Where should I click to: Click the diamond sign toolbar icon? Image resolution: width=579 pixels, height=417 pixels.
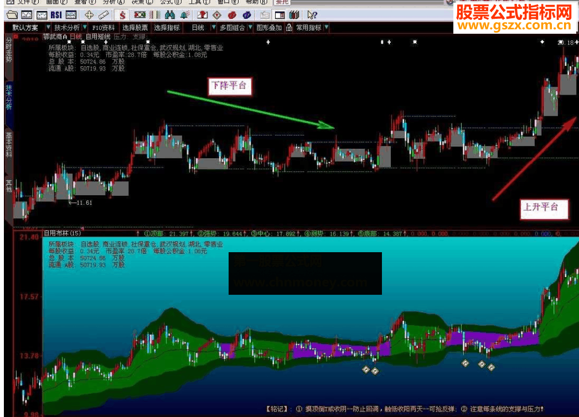pyautogui.click(x=217, y=15)
